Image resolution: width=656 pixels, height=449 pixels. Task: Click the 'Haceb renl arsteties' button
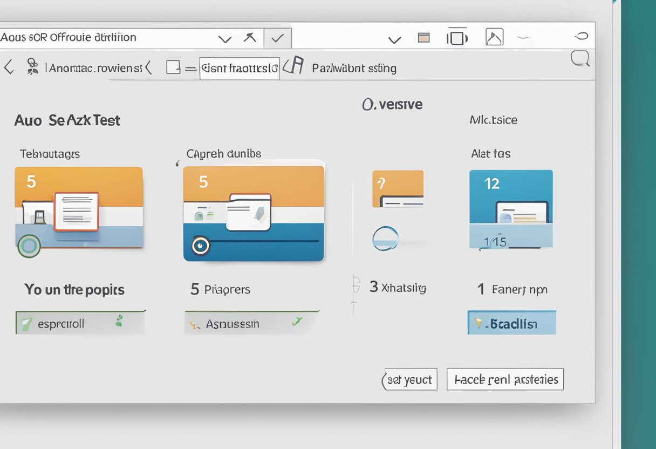[505, 379]
